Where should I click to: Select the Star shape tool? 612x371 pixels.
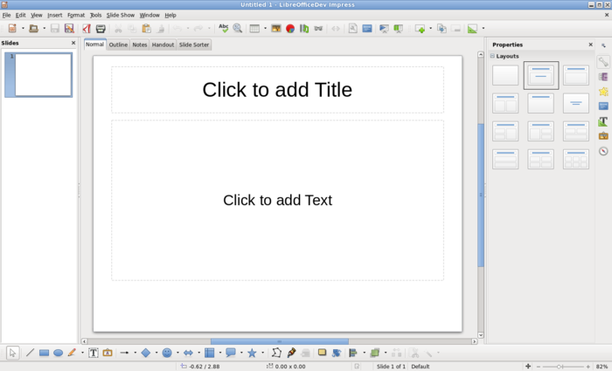coord(252,353)
